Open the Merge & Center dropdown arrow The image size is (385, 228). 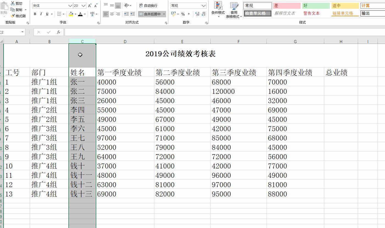(x=164, y=14)
